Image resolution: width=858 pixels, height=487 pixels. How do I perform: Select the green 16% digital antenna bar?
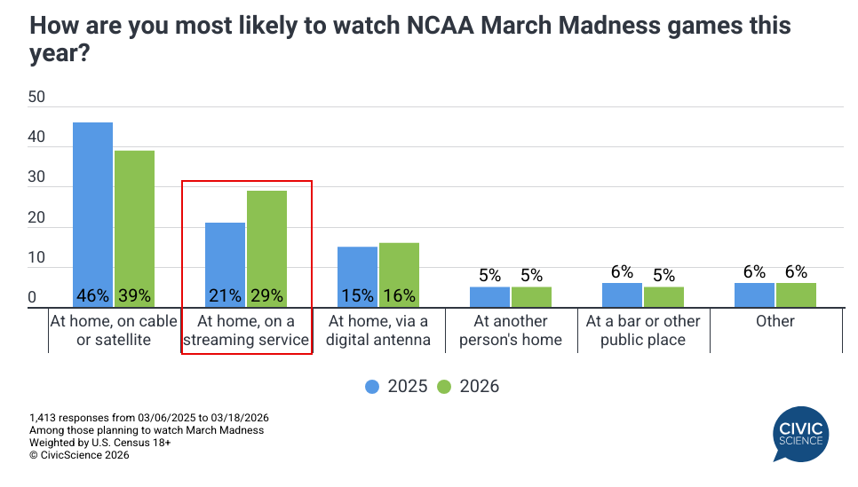tap(399, 275)
